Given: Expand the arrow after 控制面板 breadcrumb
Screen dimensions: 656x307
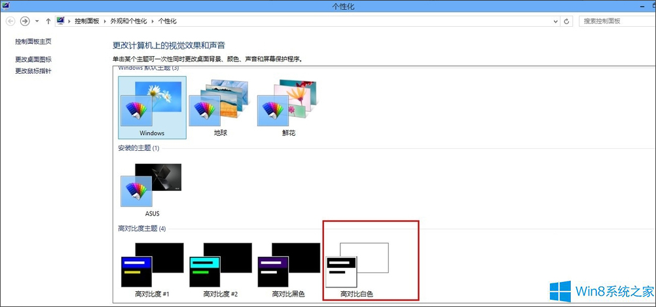Looking at the screenshot, I should click(103, 21).
